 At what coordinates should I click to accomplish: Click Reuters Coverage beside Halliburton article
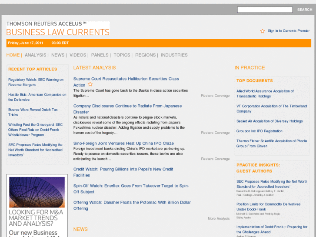pyautogui.click(x=215, y=96)
